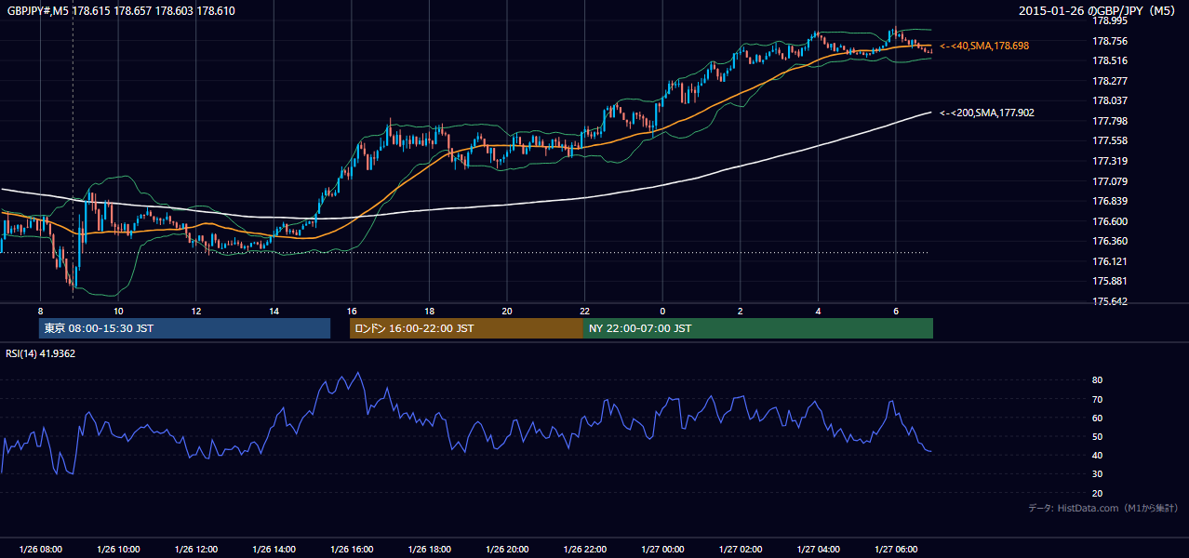Click hour label 10 under price chart
This screenshot has height=558, width=1189.
118,311
